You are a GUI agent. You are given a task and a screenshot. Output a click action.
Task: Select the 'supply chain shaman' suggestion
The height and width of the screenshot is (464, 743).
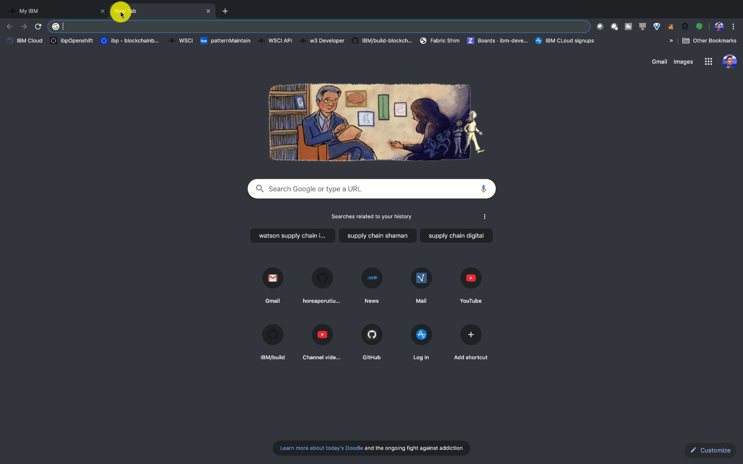click(378, 236)
